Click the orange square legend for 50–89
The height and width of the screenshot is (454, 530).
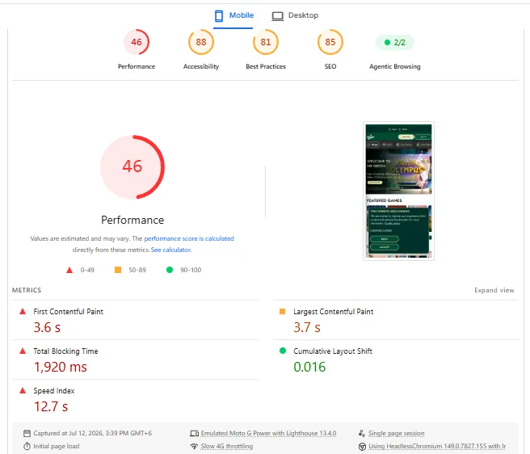[118, 270]
